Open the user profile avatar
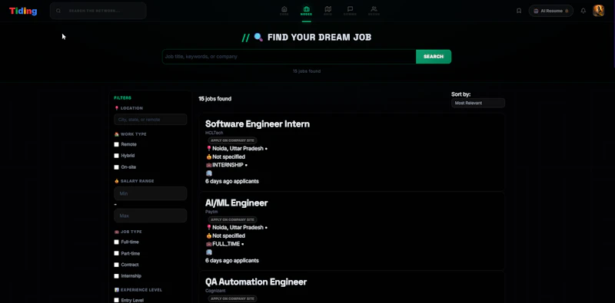 pos(599,11)
